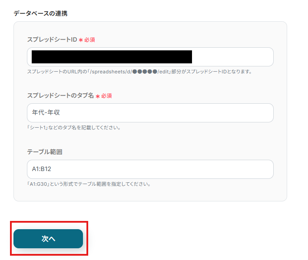Click the データベースの連携 heading

click(40, 13)
